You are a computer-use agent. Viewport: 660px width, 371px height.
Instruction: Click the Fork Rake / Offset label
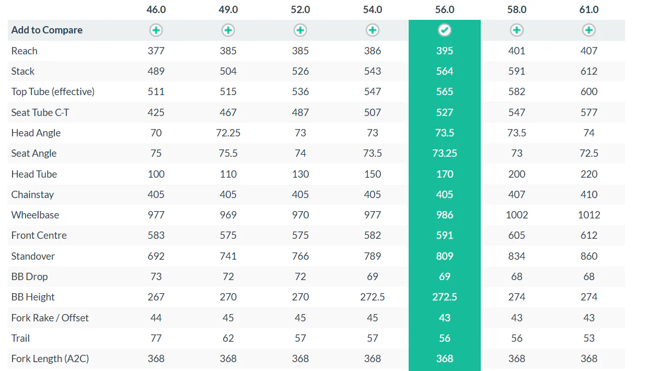[x=50, y=318]
